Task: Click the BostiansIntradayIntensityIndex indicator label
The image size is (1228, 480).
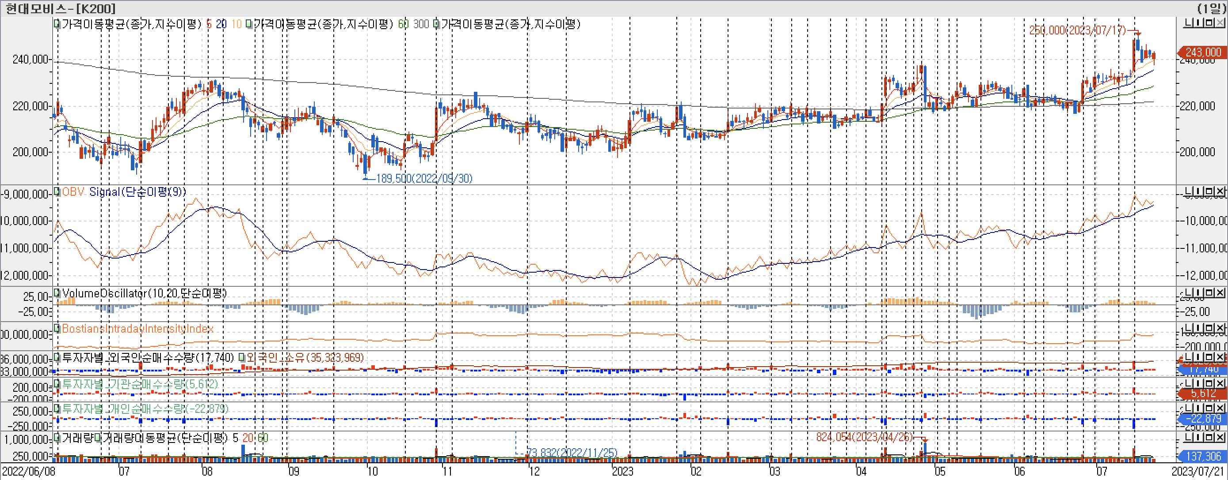Action: tap(138, 329)
